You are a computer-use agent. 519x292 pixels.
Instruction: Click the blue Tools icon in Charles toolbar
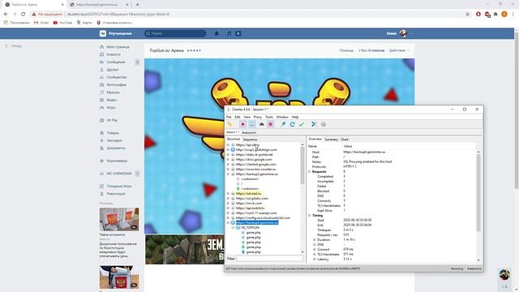tap(314, 124)
